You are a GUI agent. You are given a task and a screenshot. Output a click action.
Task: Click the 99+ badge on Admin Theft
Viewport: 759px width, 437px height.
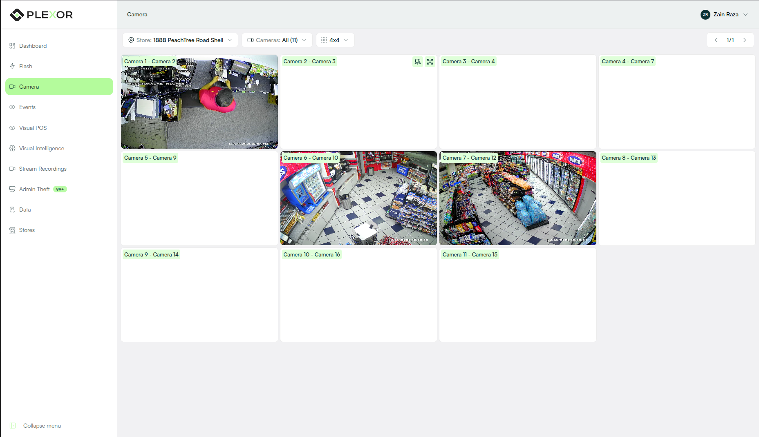pyautogui.click(x=60, y=189)
